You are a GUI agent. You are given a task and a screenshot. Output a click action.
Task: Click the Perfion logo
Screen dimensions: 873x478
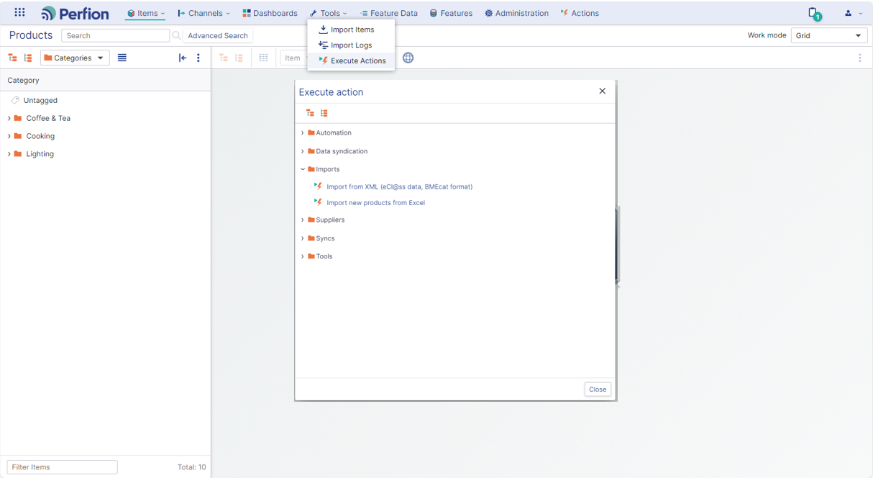coord(75,13)
